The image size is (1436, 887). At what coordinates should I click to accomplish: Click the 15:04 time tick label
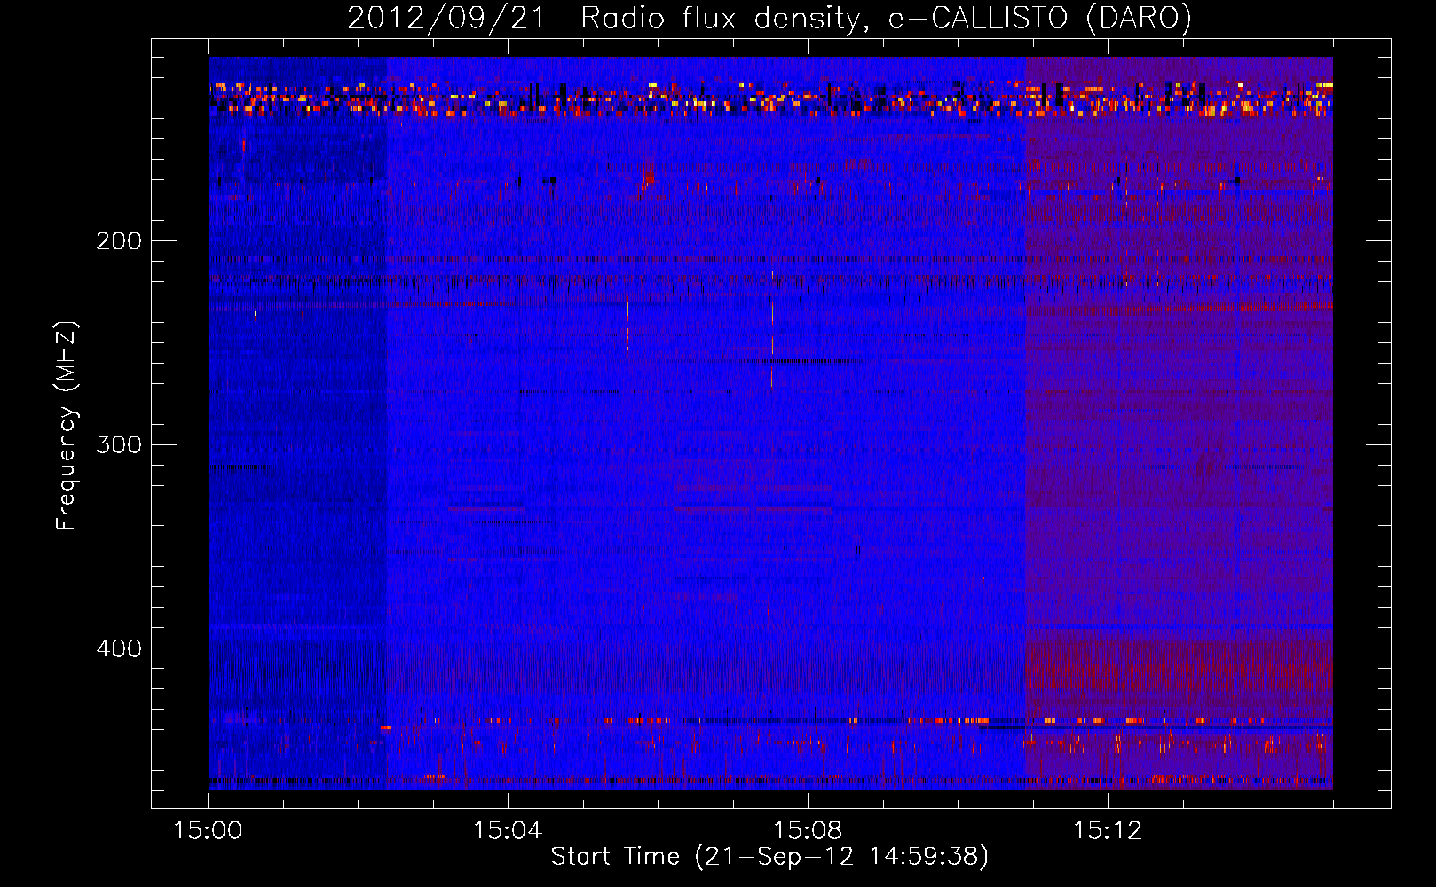pyautogui.click(x=508, y=830)
